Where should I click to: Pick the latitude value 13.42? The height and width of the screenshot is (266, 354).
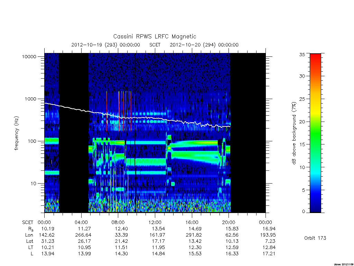(195, 241)
